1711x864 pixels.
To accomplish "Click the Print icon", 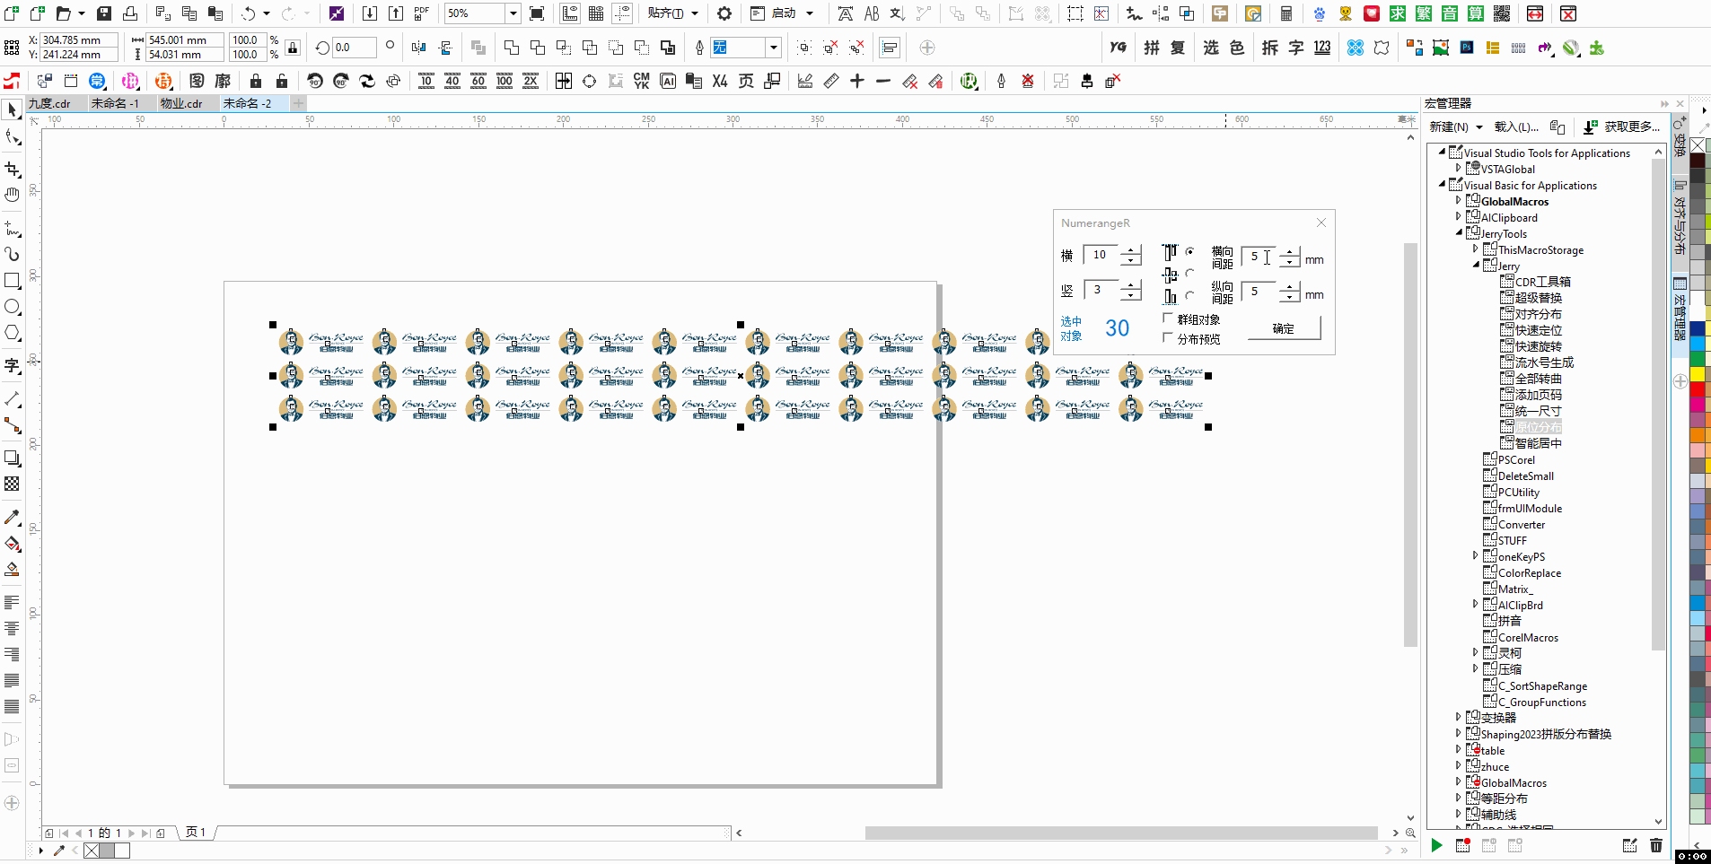I will (x=130, y=13).
